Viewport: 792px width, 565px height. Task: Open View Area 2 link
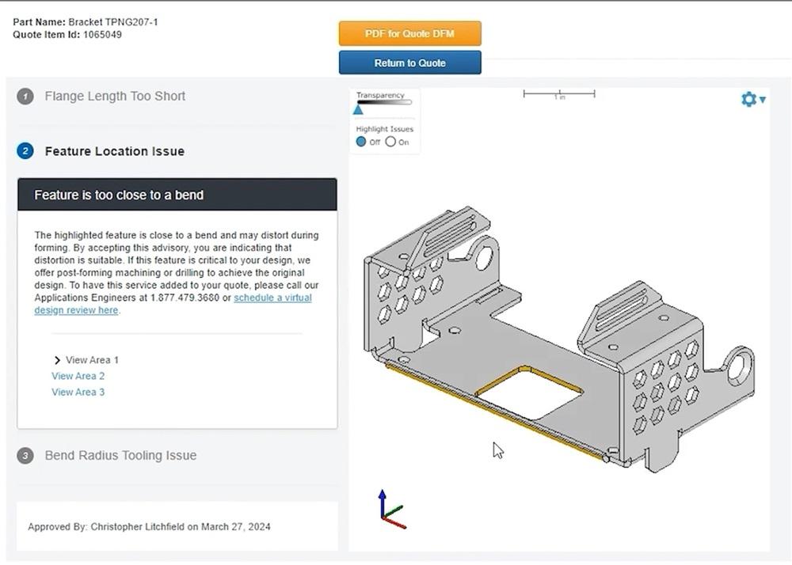(x=78, y=376)
